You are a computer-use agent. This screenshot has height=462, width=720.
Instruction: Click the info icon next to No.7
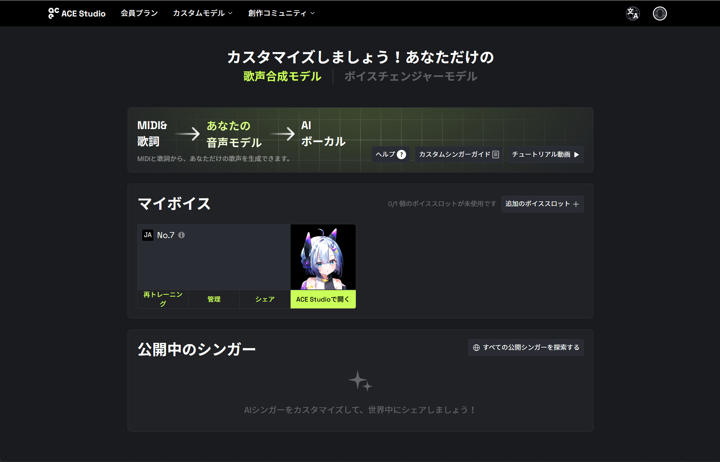(x=182, y=235)
